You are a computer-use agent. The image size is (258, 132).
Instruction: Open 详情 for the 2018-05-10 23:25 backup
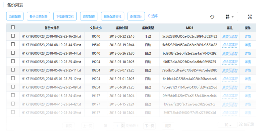tap(248, 62)
